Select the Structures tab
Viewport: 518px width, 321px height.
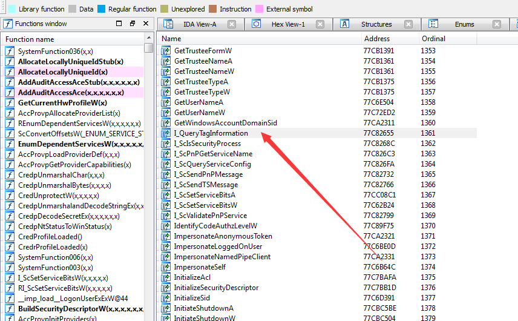pos(376,24)
